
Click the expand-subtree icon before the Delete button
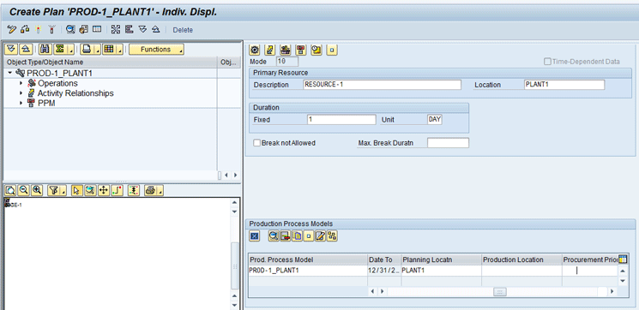142,30
